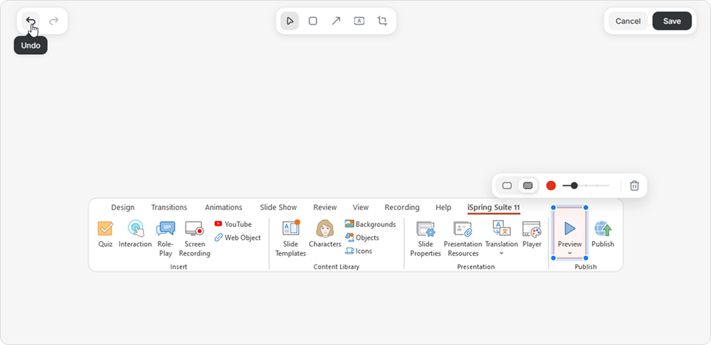
Task: Choose the text box tool
Action: (359, 21)
